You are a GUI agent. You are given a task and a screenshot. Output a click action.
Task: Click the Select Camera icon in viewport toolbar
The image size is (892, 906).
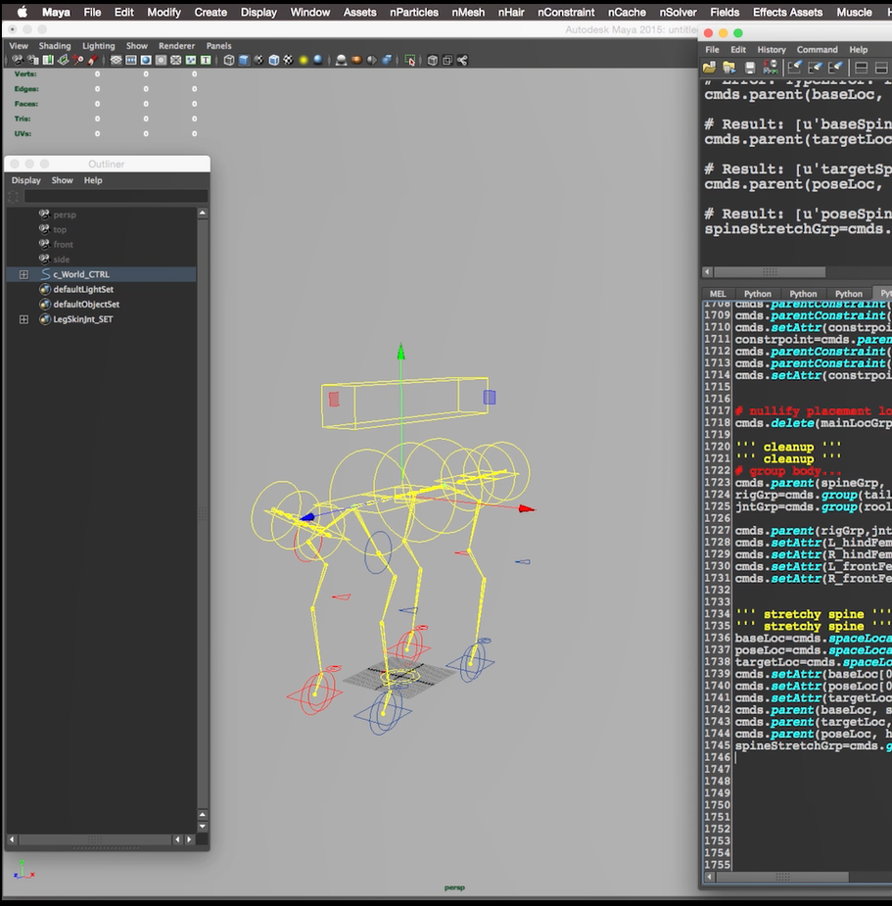[18, 60]
